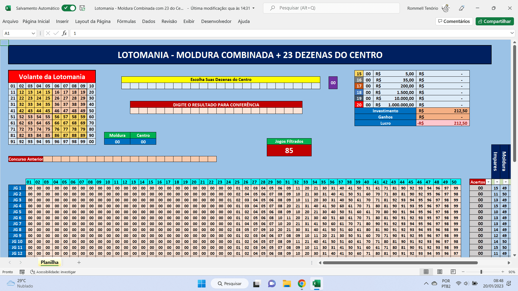Click vertical scrollbar down arrow
The image size is (518, 291).
coord(514,255)
